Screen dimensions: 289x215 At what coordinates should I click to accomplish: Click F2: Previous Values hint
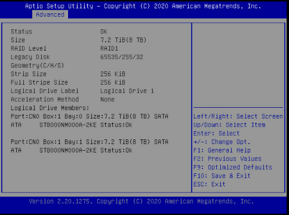[x=227, y=159]
